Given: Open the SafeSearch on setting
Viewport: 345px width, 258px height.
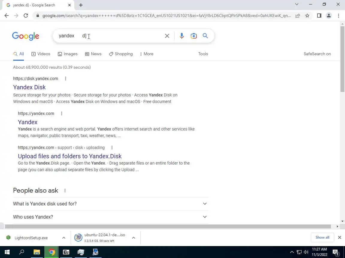Looking at the screenshot, I should pyautogui.click(x=317, y=54).
